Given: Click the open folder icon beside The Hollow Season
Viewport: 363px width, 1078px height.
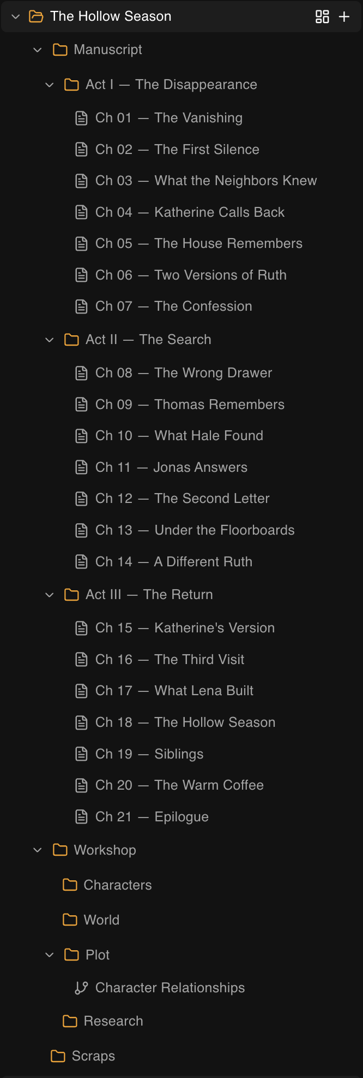Looking at the screenshot, I should point(36,16).
